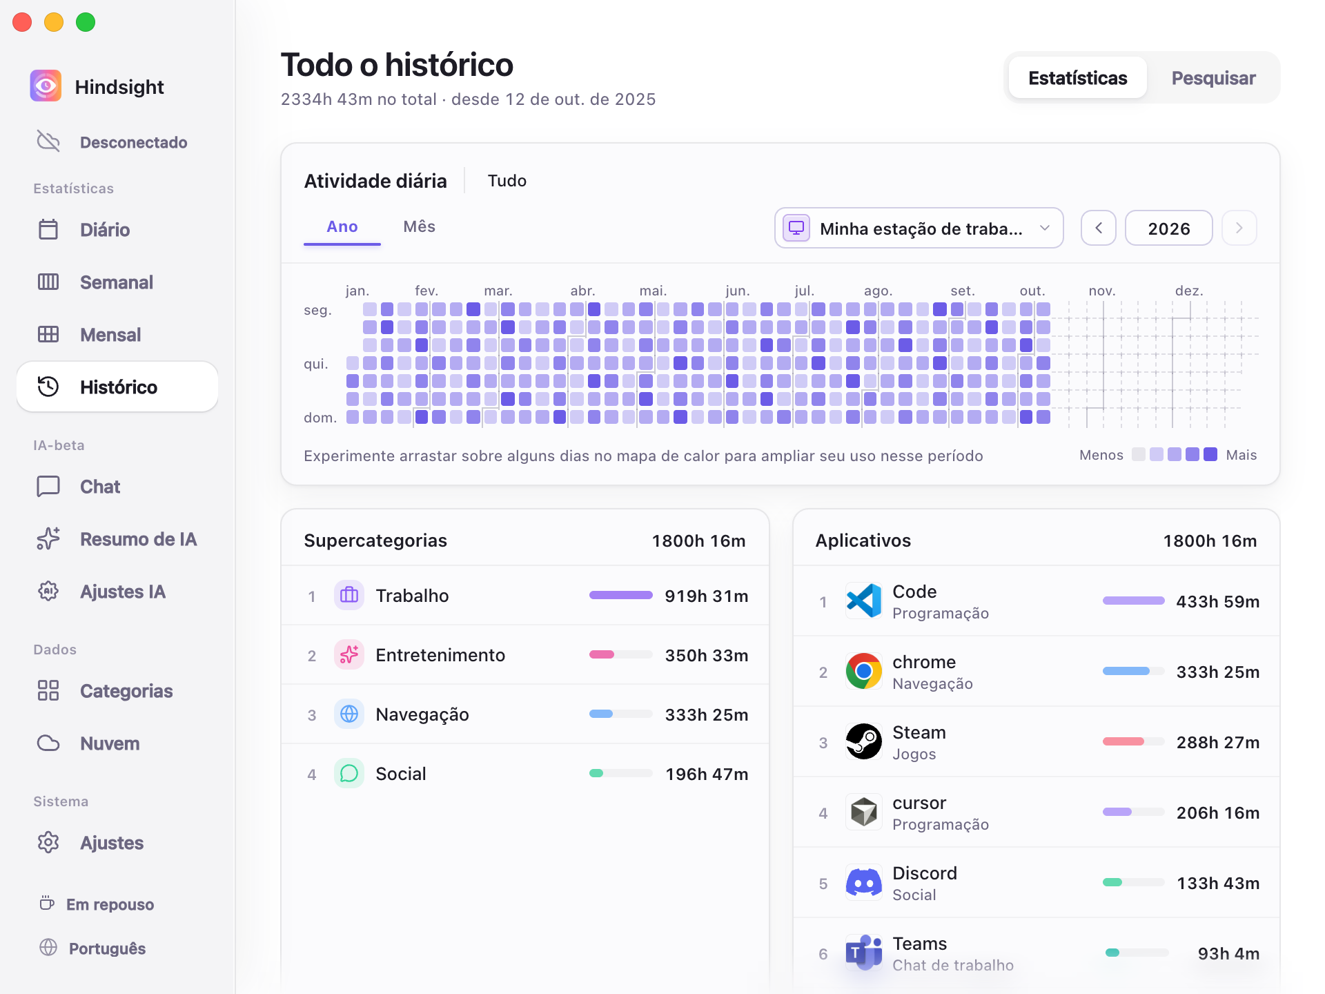1325x994 pixels.
Task: Click the Tudo filter label
Action: point(507,181)
